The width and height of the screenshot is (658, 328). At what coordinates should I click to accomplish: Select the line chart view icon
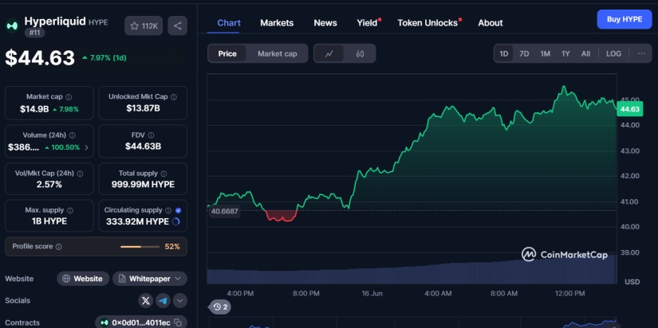(329, 53)
